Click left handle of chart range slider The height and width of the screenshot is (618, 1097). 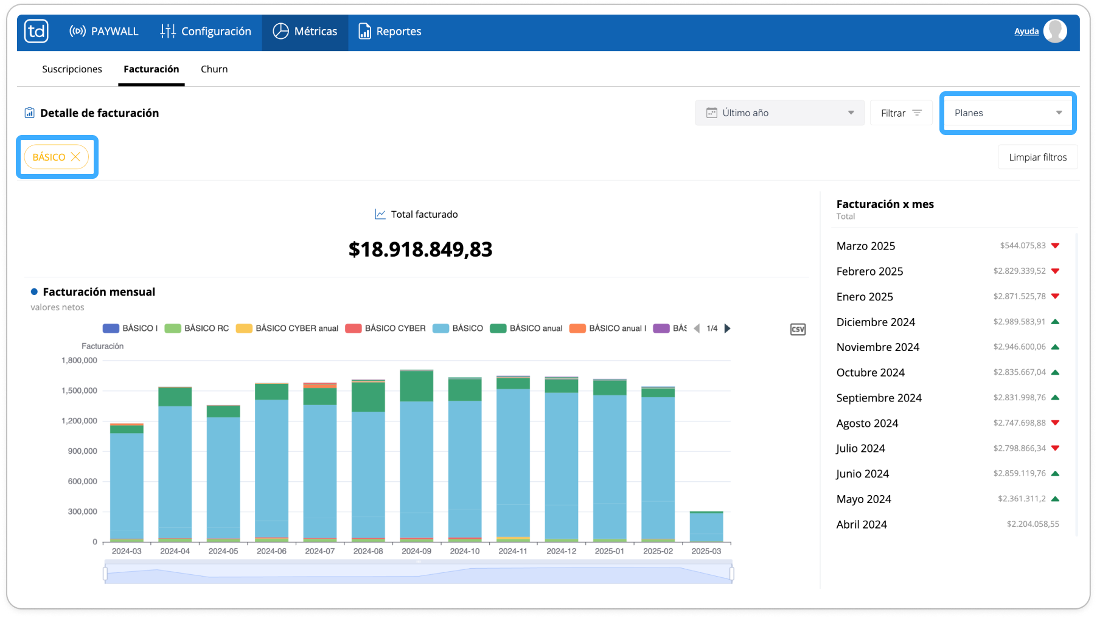(x=105, y=574)
